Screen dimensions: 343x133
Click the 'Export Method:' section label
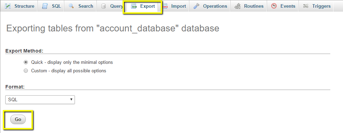click(24, 51)
